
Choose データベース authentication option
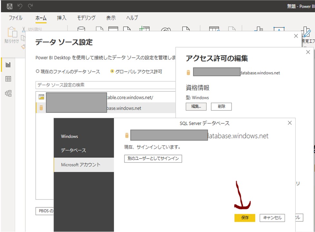click(x=74, y=151)
